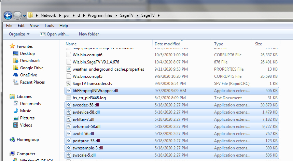This screenshot has width=293, height=161.
Task: Click the Wiz.bin.corrupt5 file icon
Action: (69, 76)
